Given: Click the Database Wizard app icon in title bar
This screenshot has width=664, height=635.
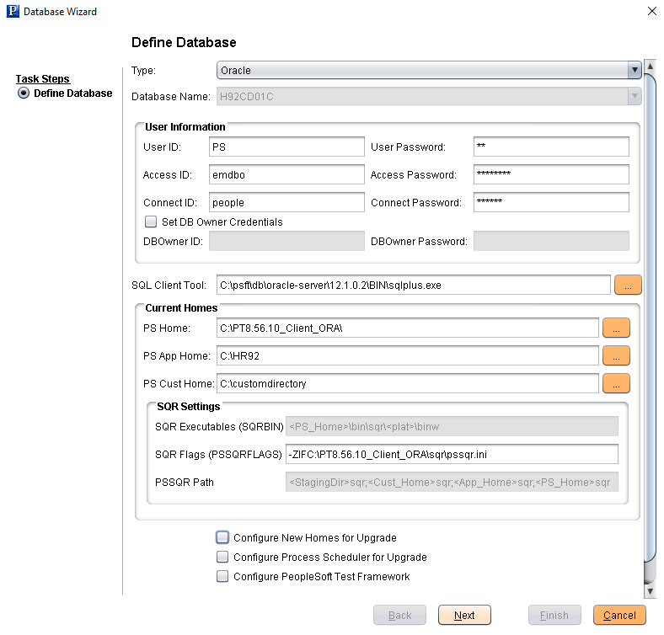Looking at the screenshot, I should 13,11.
